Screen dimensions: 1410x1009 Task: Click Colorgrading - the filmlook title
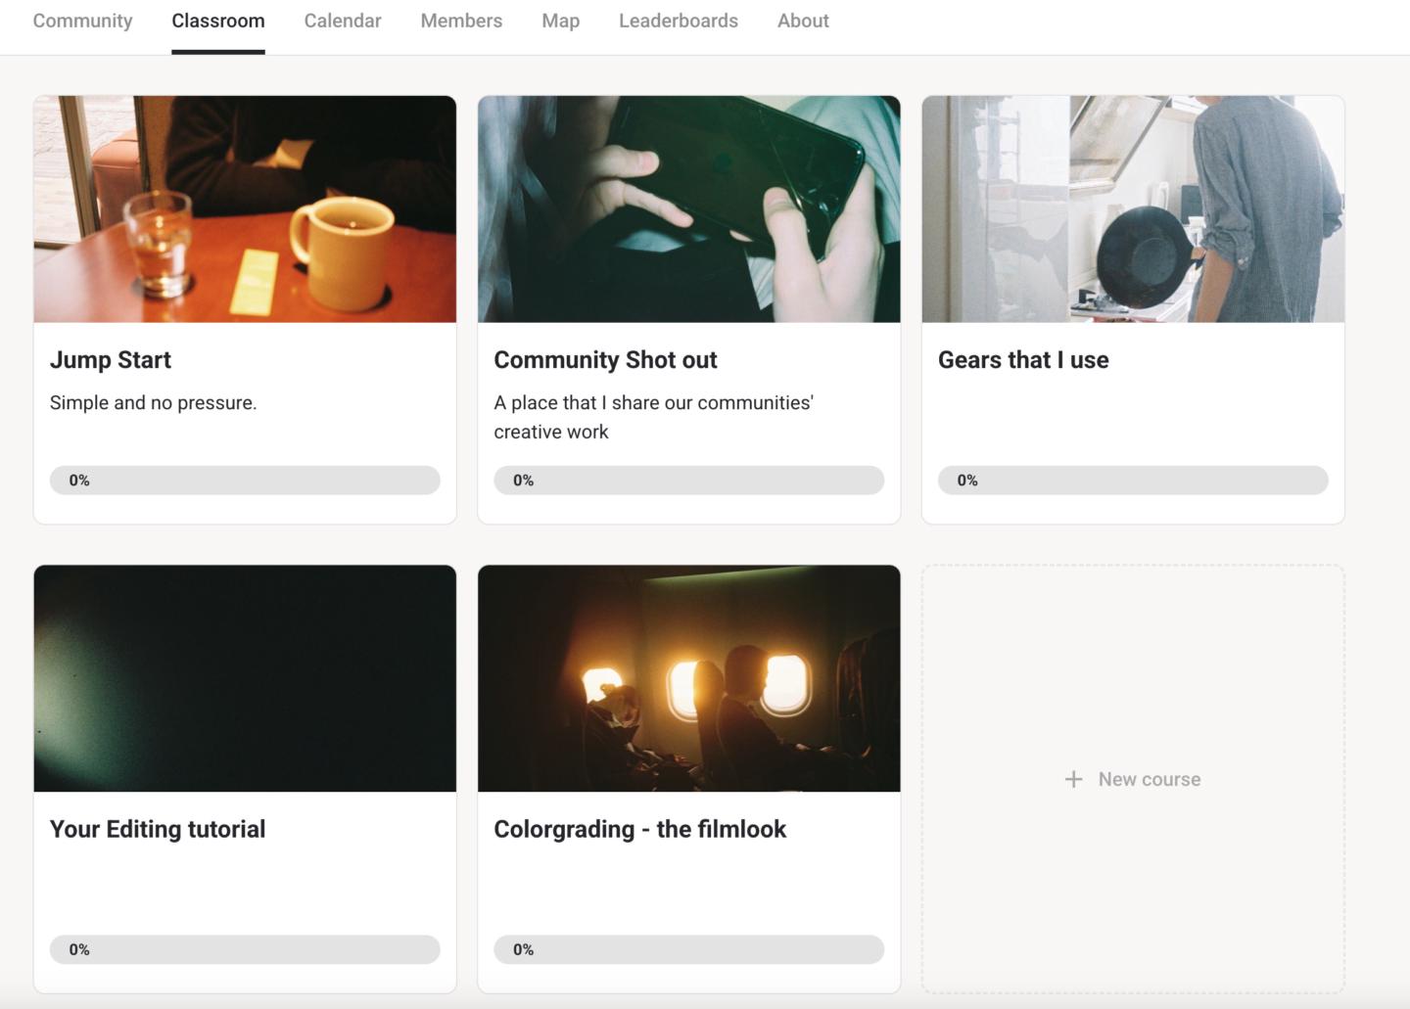(640, 829)
